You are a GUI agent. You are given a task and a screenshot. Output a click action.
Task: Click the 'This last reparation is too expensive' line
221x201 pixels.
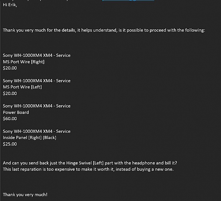click(x=88, y=169)
